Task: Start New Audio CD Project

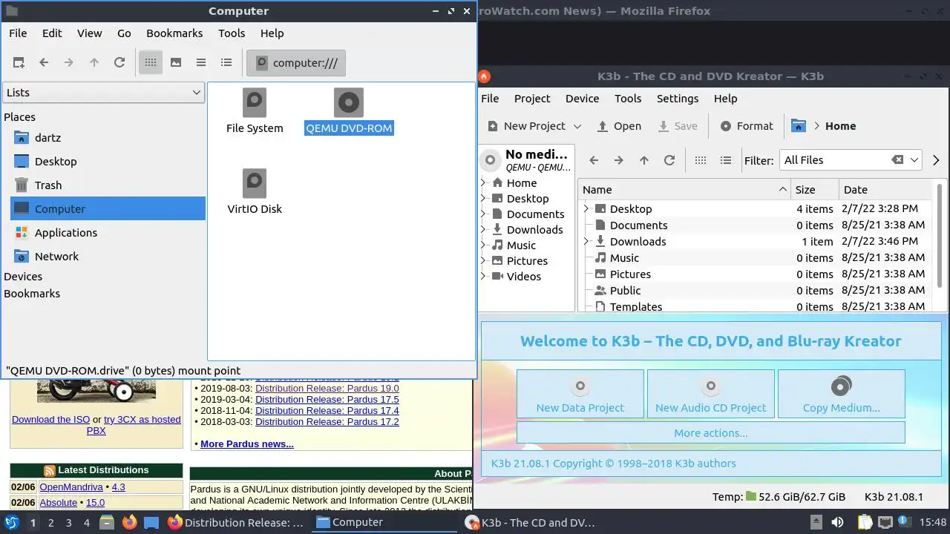Action: pos(711,395)
